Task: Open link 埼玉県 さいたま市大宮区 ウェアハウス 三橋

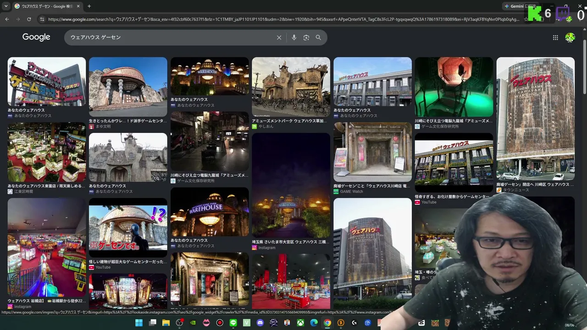Action: click(x=291, y=242)
